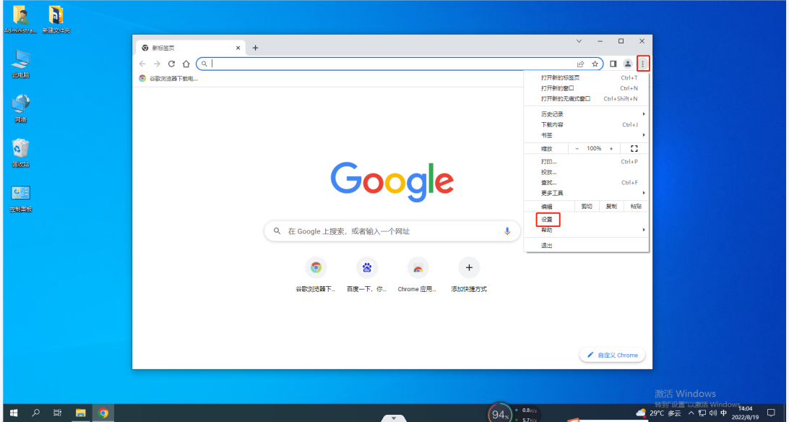Reload the page with refresh icon
Viewport: 789px width, 422px height.
pos(171,64)
